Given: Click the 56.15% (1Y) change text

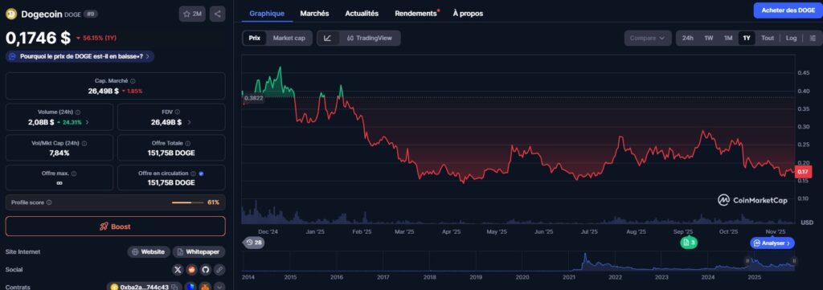Looking at the screenshot, I should coord(99,38).
